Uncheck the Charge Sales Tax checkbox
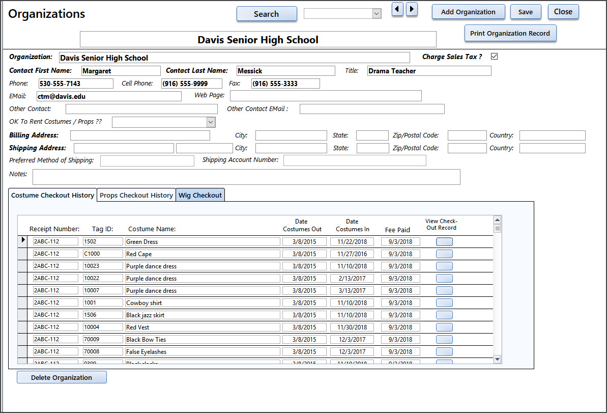Image resolution: width=607 pixels, height=413 pixels. (x=494, y=57)
